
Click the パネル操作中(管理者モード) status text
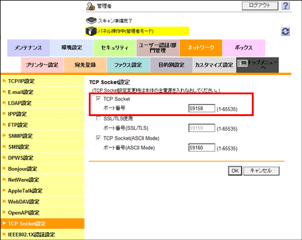(x=126, y=31)
